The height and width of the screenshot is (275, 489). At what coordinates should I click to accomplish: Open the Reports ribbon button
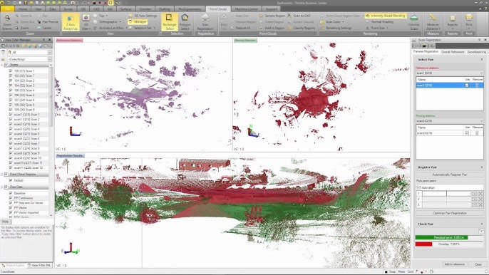(x=452, y=21)
